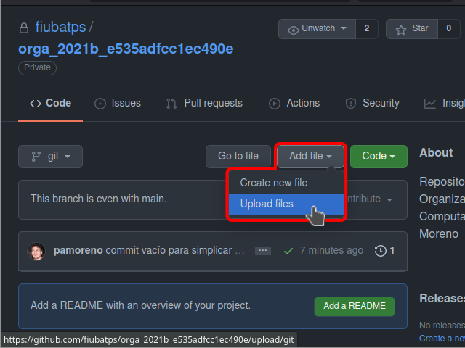Expand the Unwatch notifications dropdown
Screen dimensions: 465x348
point(318,29)
